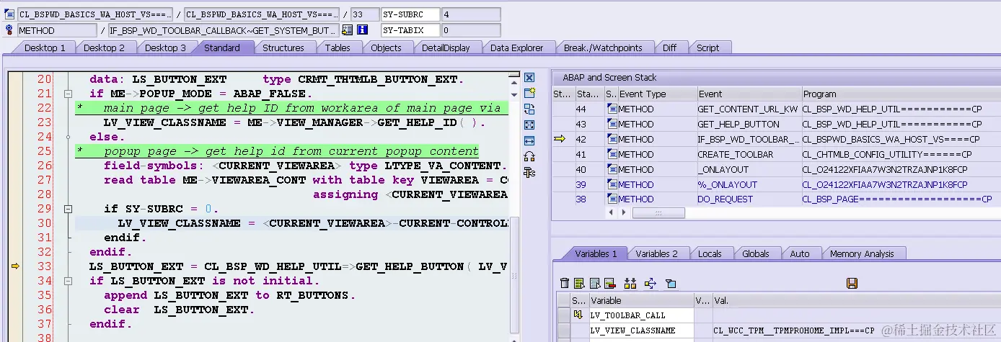Click the stack table scroll left arrow
The width and height of the screenshot is (1001, 342).
(612, 213)
